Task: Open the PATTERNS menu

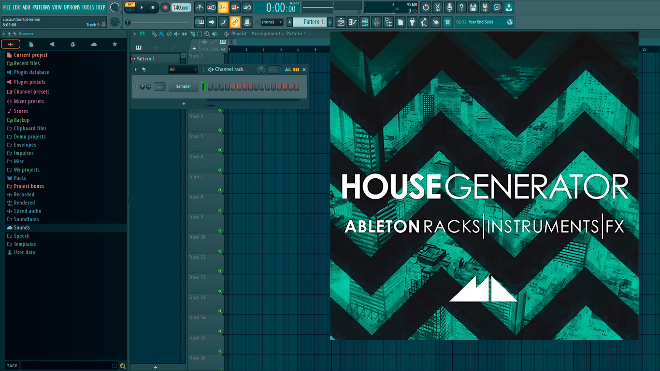Action: tap(41, 7)
